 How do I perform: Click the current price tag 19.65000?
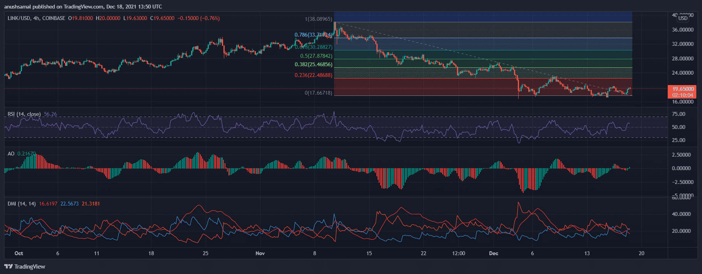(683, 89)
